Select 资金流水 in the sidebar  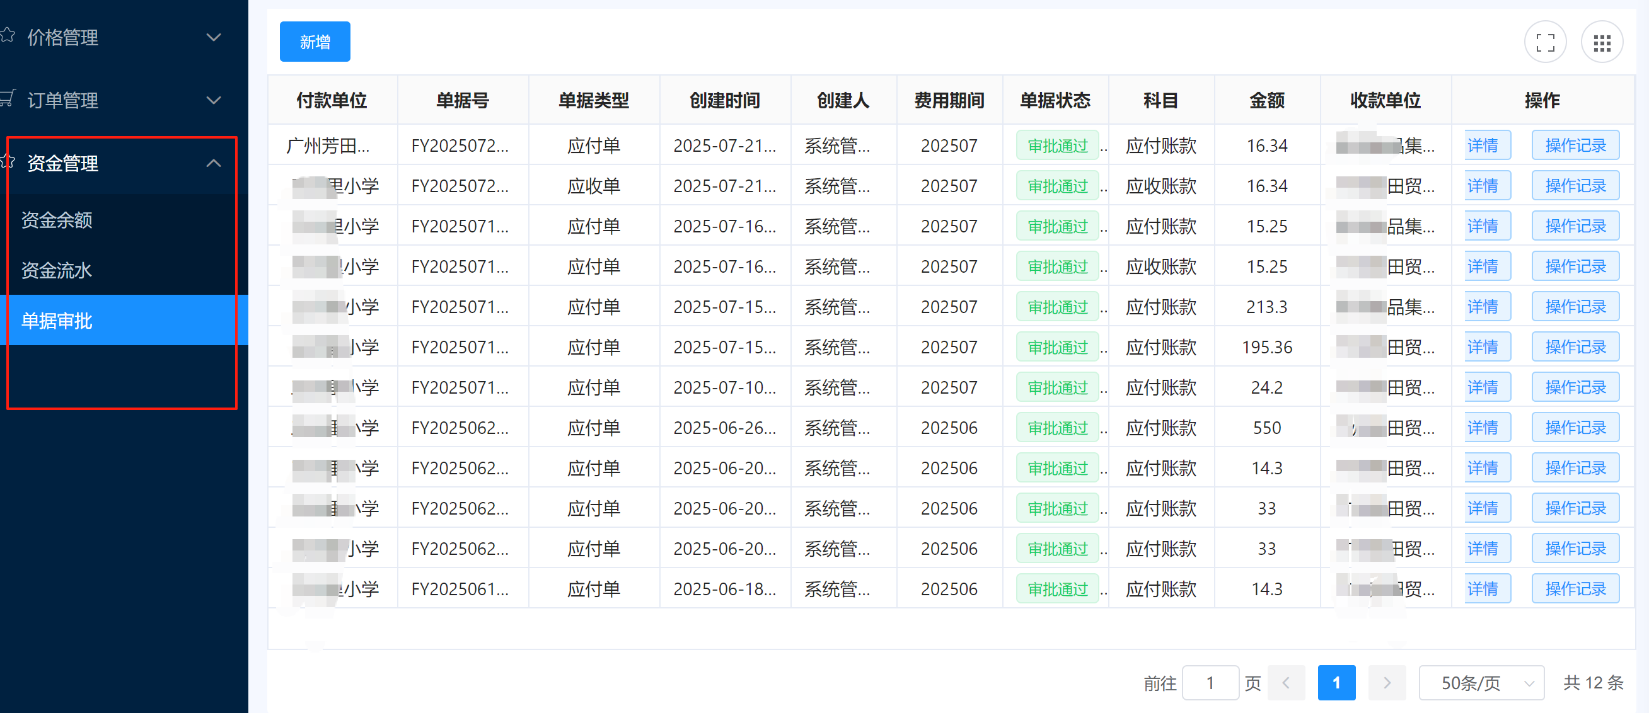(x=57, y=269)
